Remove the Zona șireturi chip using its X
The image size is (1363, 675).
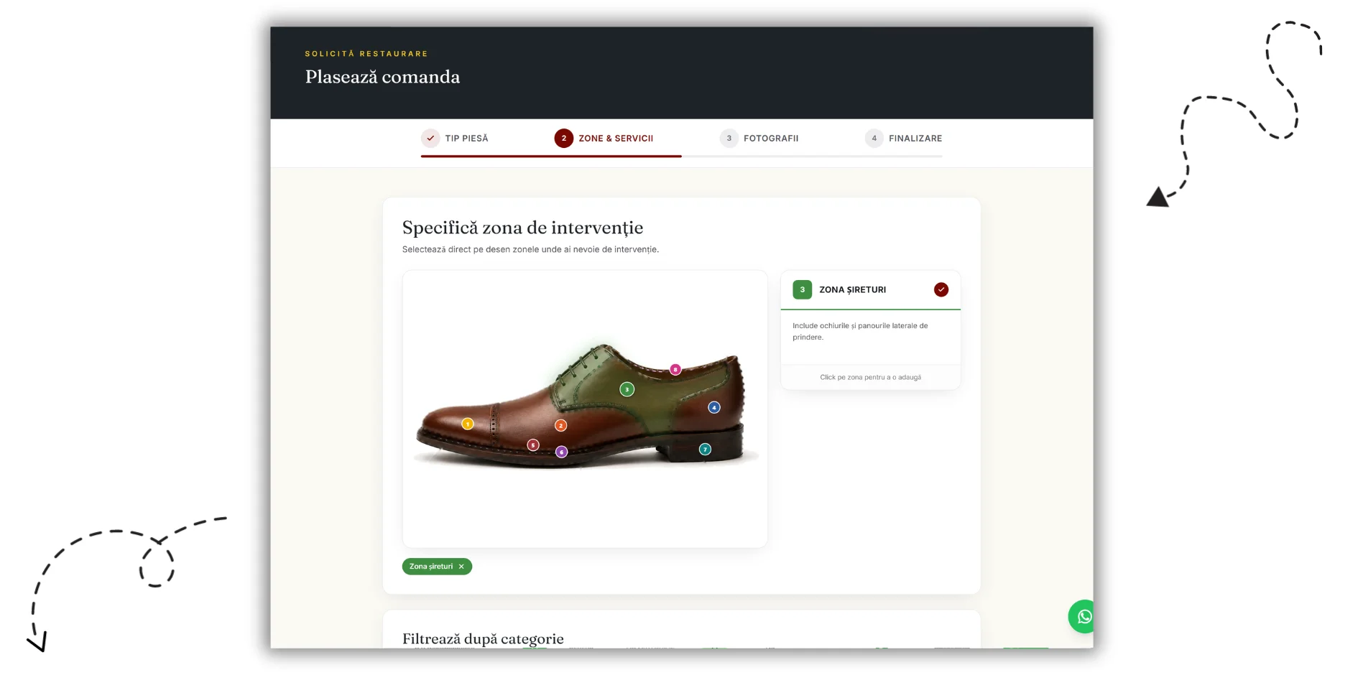pos(461,567)
